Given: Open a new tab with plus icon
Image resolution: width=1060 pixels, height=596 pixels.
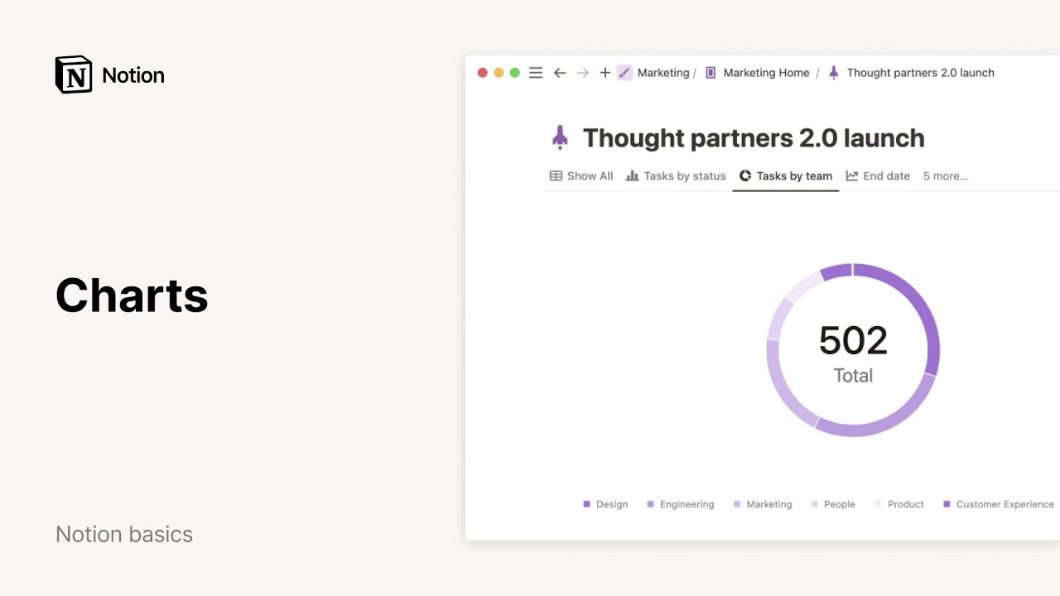Looking at the screenshot, I should [605, 73].
